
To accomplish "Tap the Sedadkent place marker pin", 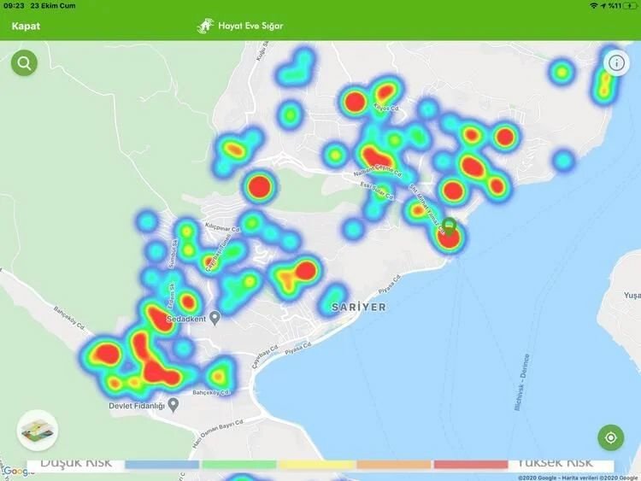I will 215,318.
